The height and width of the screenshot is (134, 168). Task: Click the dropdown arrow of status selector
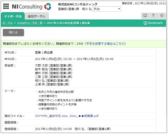point(119,9)
